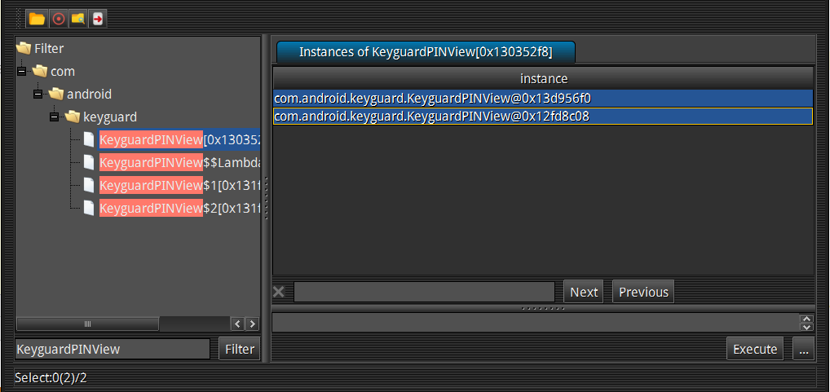Select the Filter root folder icon
Viewport: 830px width, 392px height.
24,49
